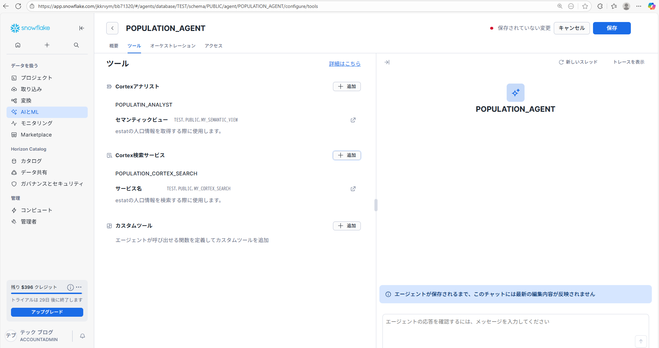Click the credit info icon

coord(71,287)
